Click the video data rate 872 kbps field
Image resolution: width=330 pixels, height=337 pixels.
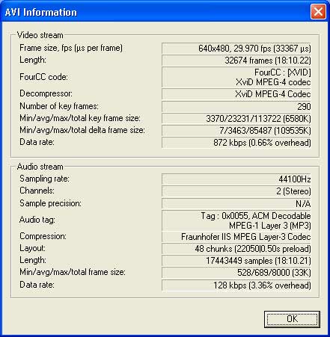(236, 143)
